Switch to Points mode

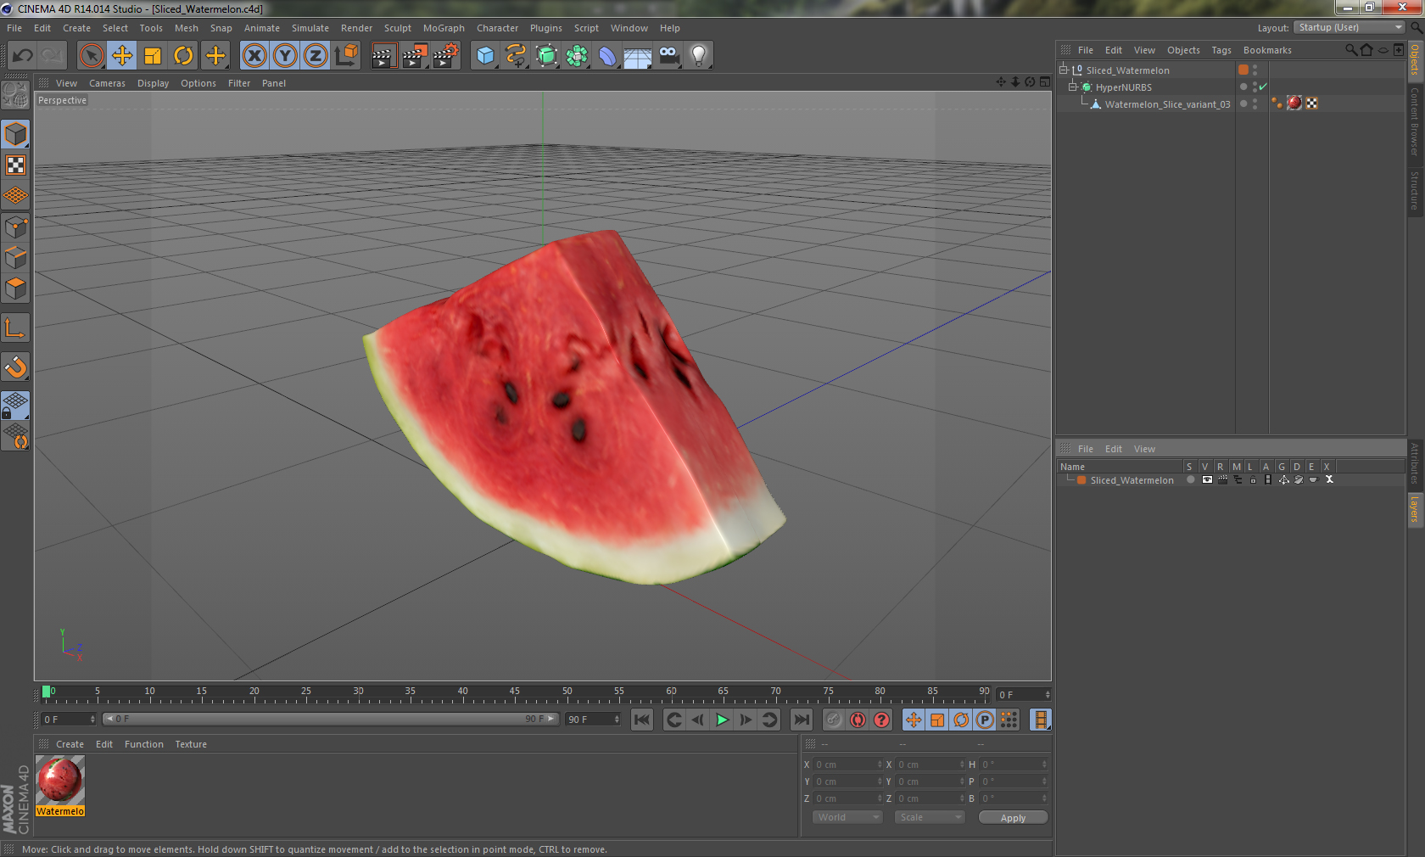(x=15, y=227)
